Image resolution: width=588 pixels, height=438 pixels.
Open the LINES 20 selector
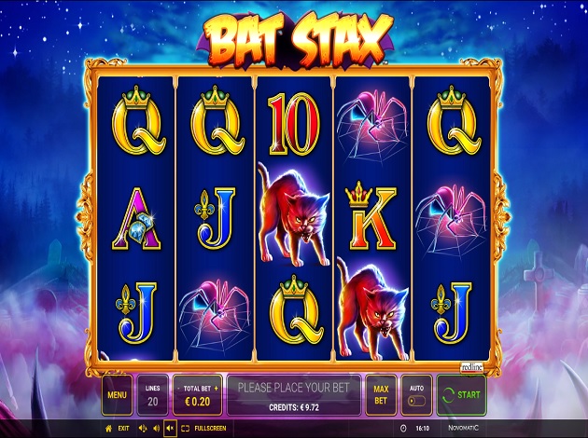[x=153, y=395]
